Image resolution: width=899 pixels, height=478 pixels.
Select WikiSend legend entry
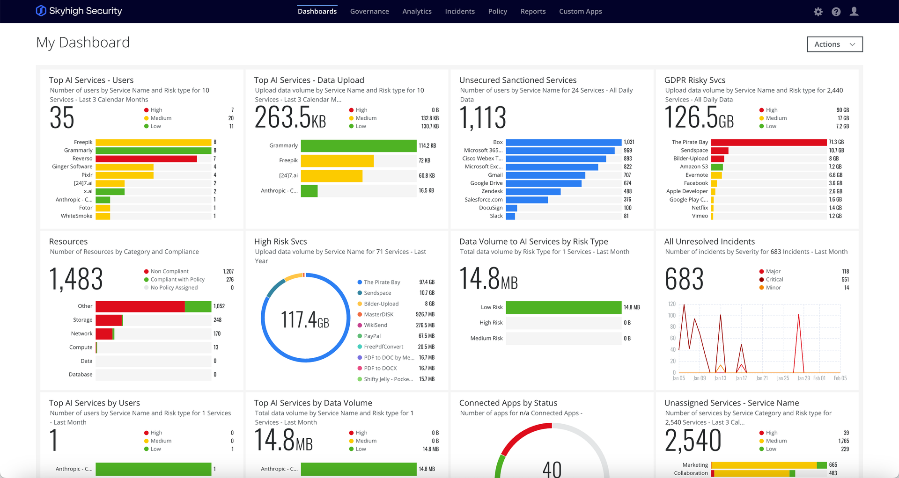tap(396, 325)
